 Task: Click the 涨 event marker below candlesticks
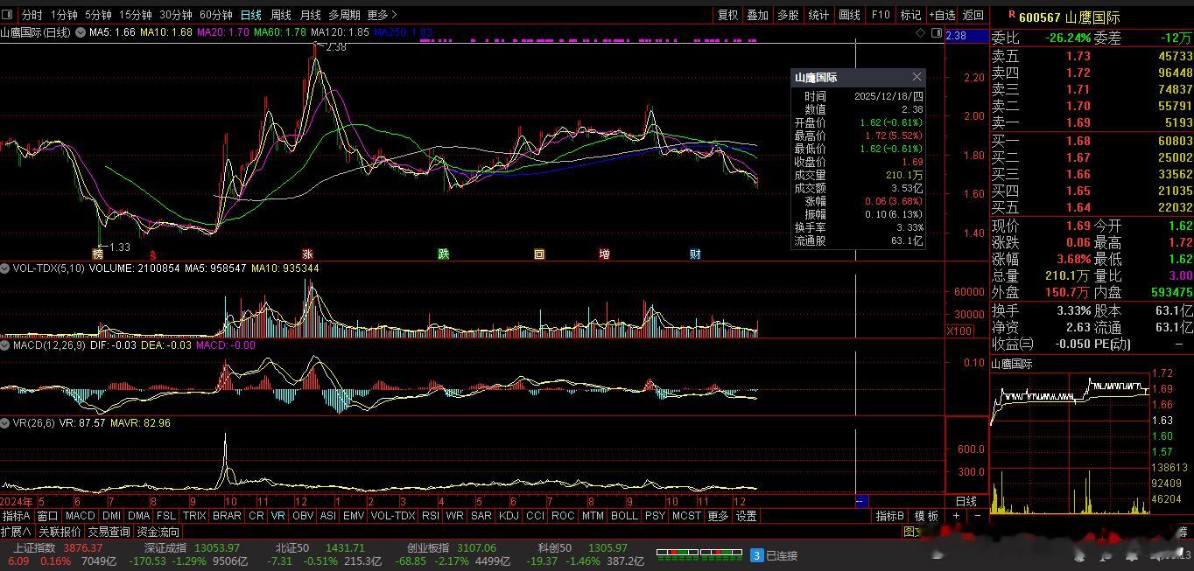pyautogui.click(x=307, y=254)
